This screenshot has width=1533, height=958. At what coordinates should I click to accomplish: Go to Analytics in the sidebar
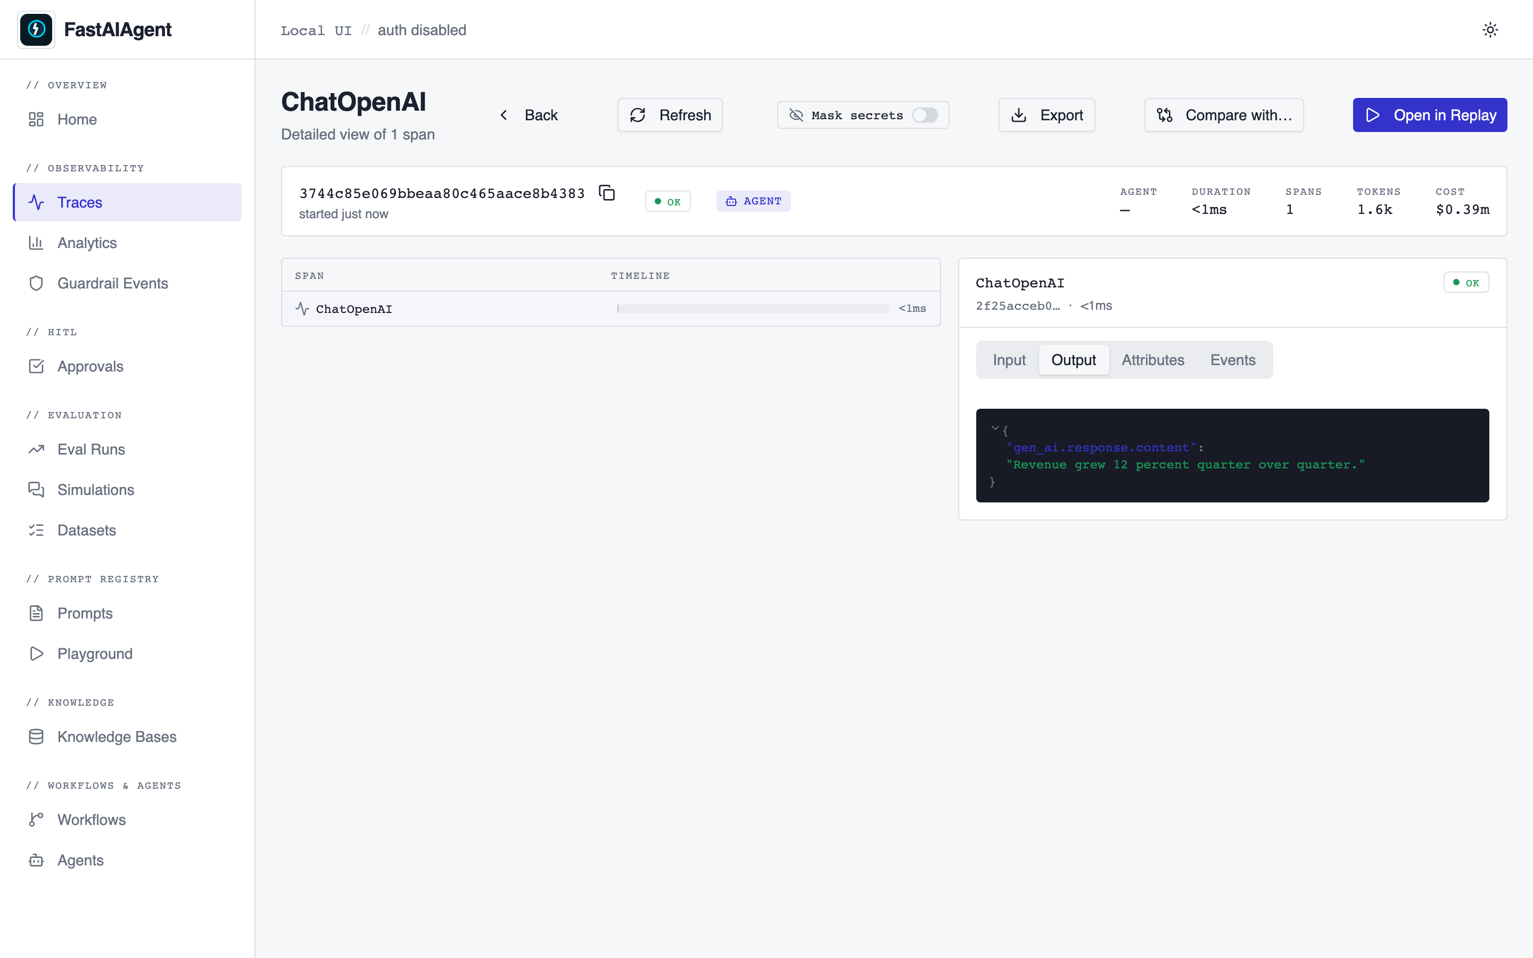pyautogui.click(x=127, y=243)
